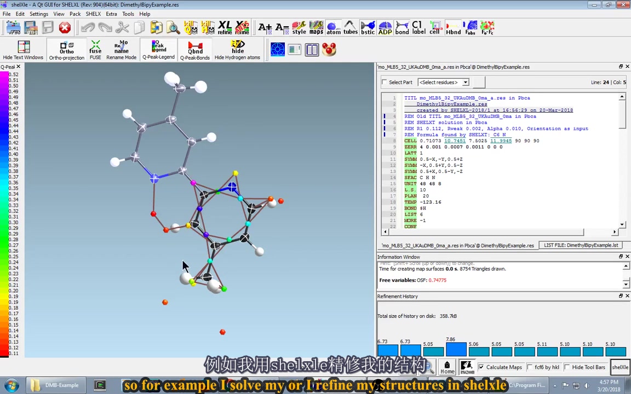631x394 pixels.
Task: Click the Home view button
Action: [x=447, y=367]
